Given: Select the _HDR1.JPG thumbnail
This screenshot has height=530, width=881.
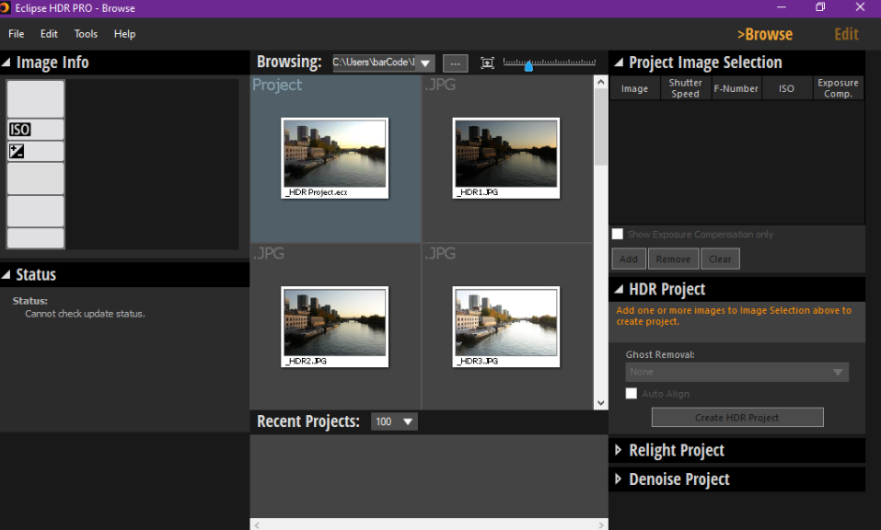Looking at the screenshot, I should click(506, 157).
